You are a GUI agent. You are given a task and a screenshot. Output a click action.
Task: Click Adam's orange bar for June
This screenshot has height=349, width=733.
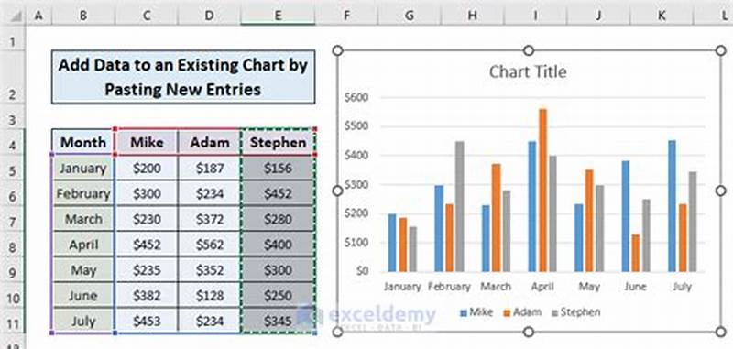pyautogui.click(x=636, y=253)
